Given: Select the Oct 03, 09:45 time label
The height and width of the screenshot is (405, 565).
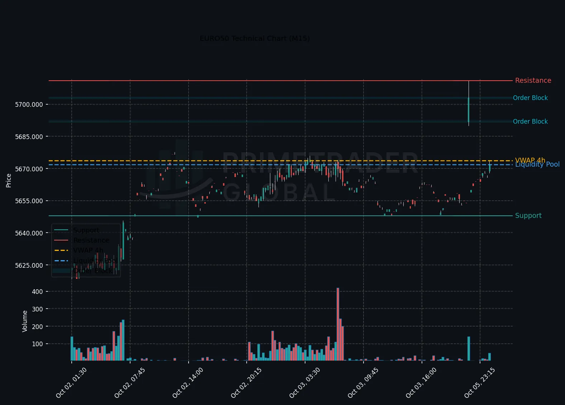Looking at the screenshot, I should (x=363, y=383).
